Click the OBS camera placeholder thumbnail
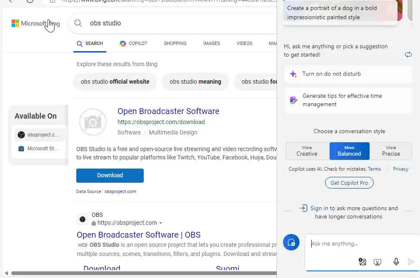Image resolution: width=420 pixels, height=278 pixels. (x=93, y=122)
